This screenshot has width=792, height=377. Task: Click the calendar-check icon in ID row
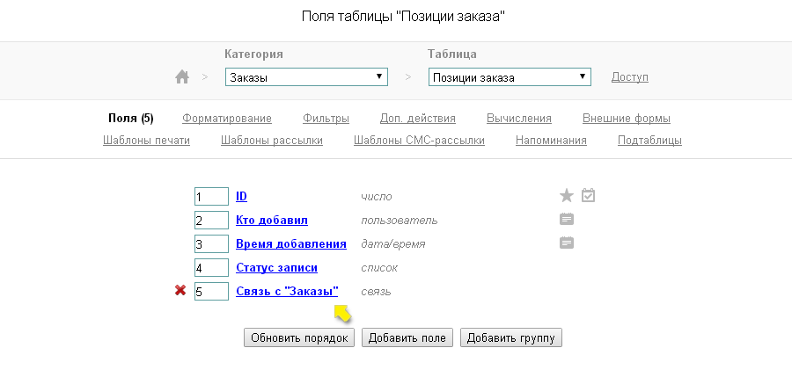[588, 195]
